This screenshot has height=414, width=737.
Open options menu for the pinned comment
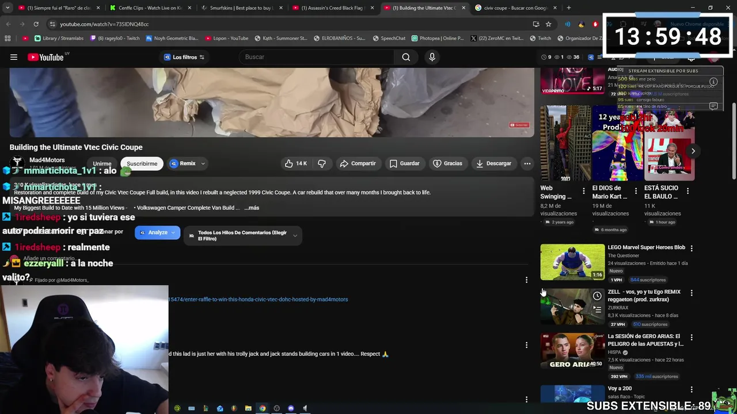(526, 280)
